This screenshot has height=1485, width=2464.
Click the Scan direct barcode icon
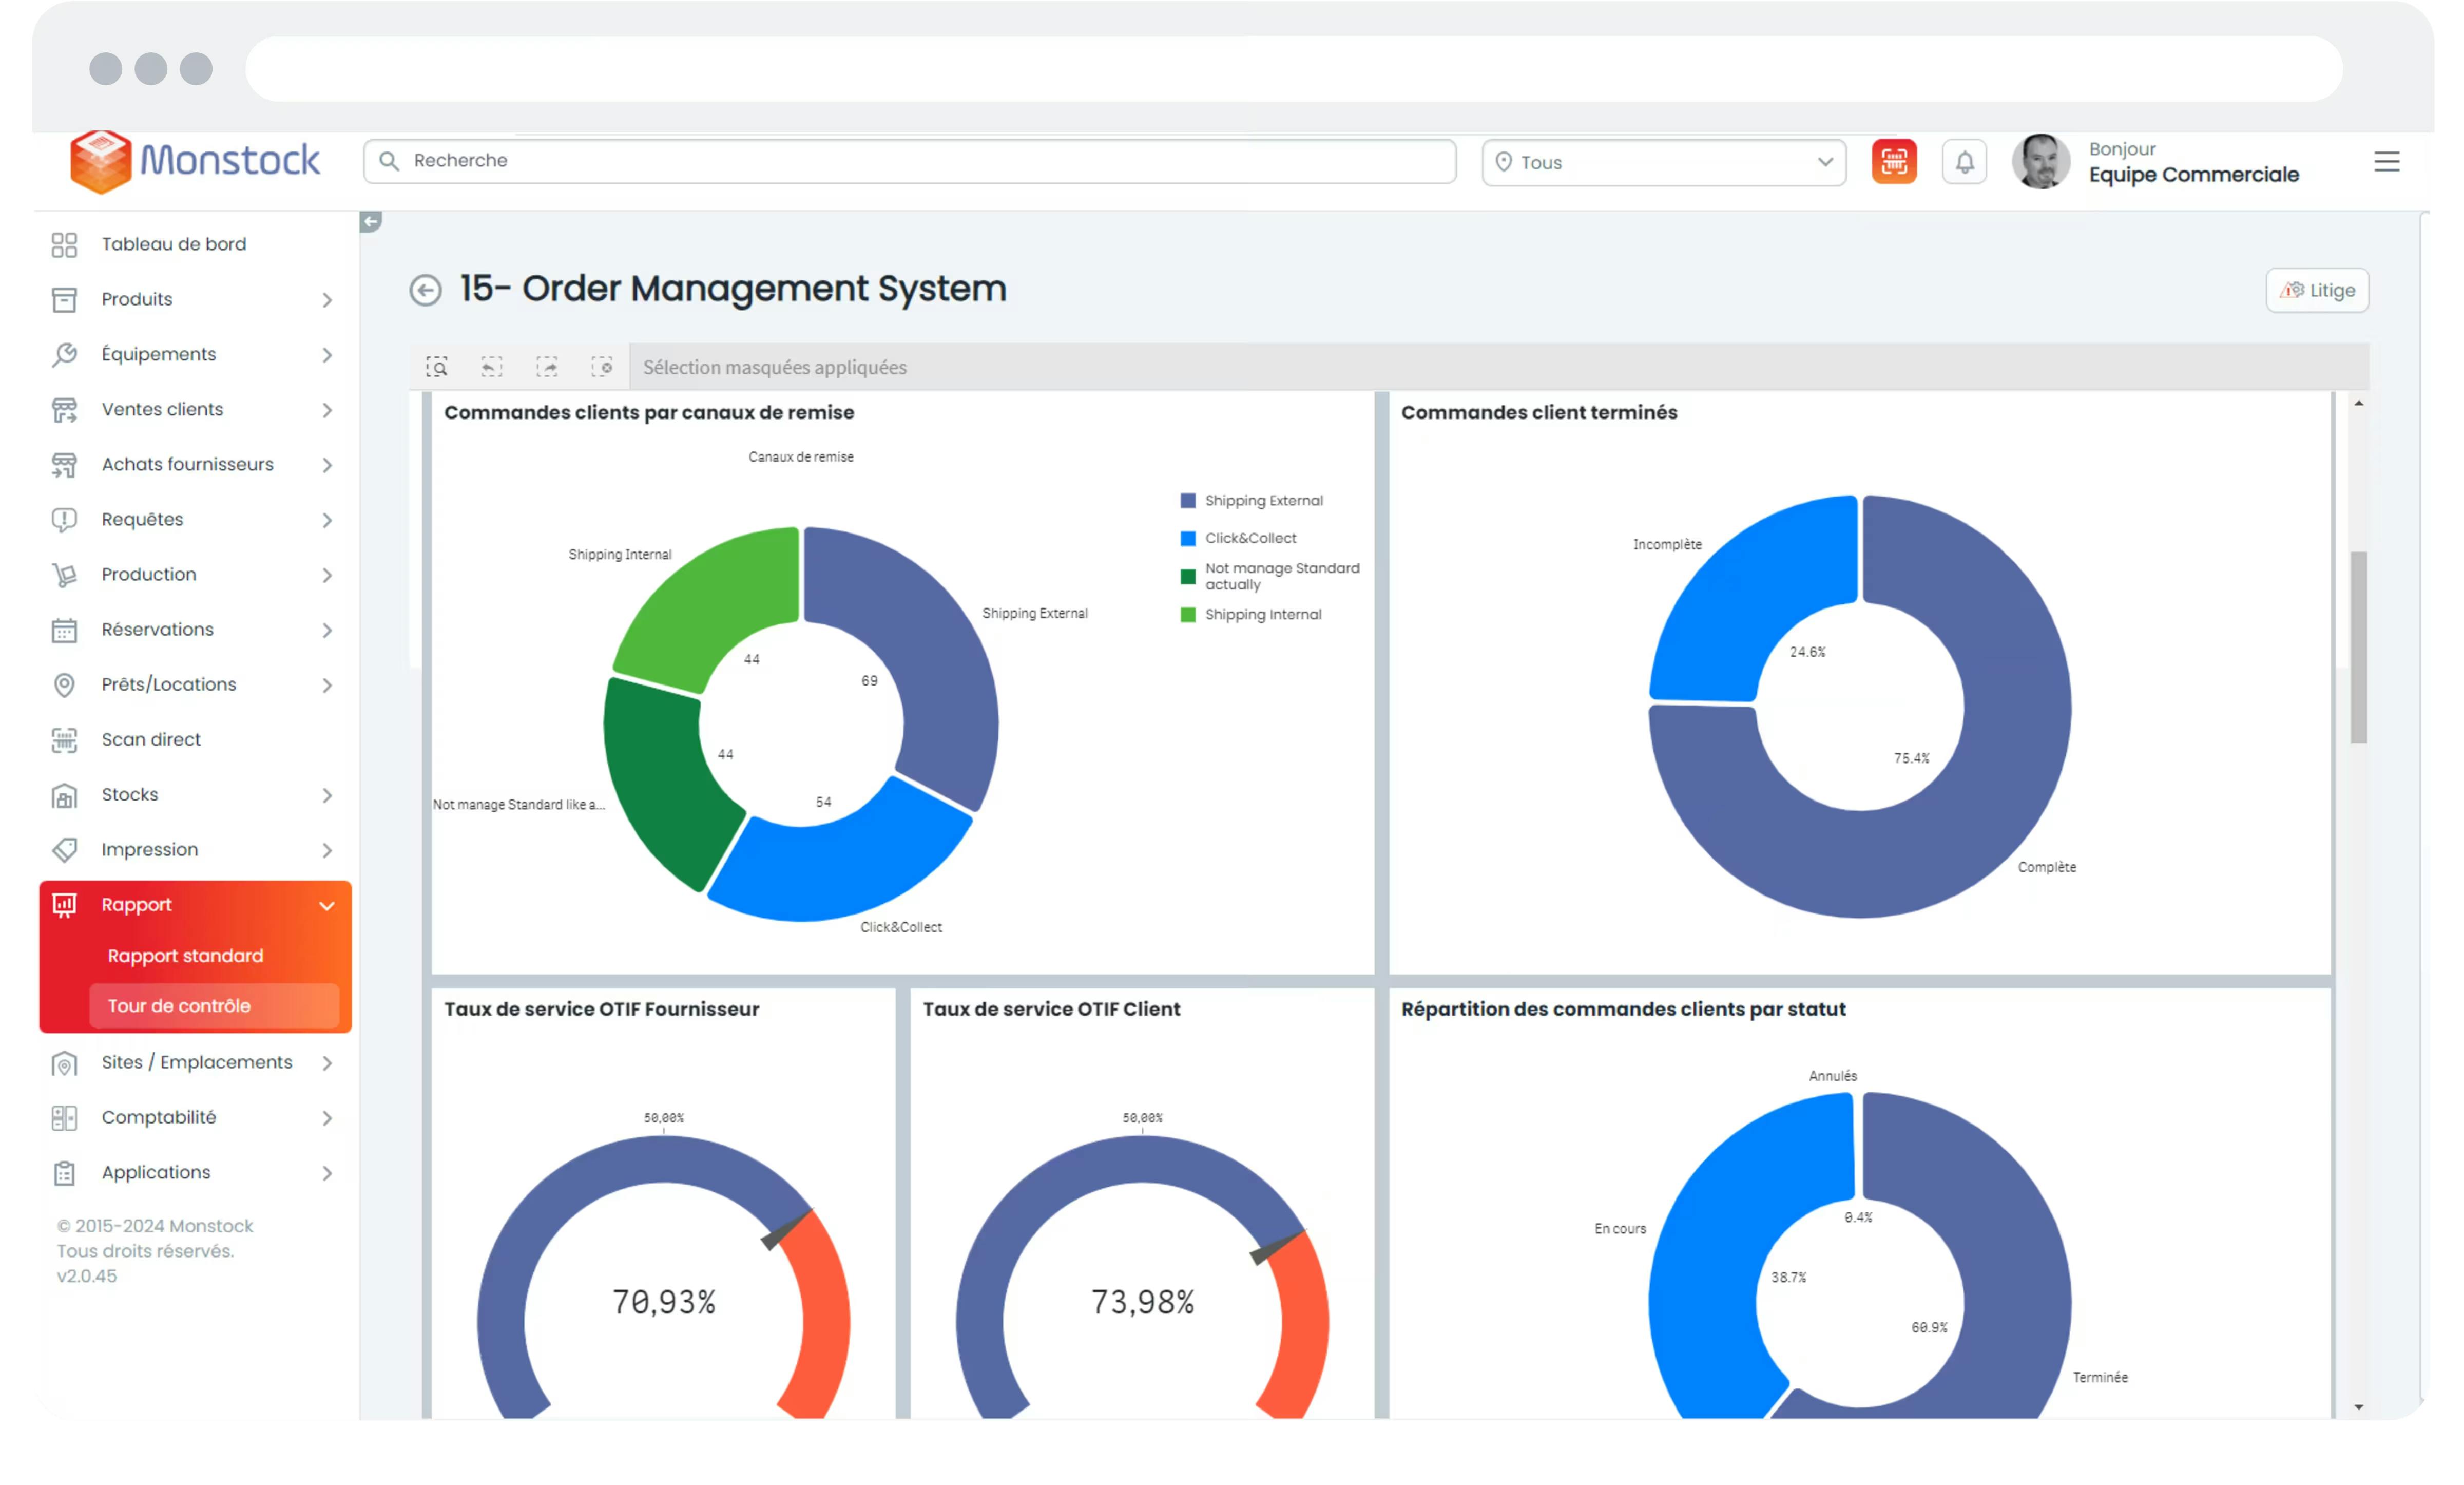(x=64, y=740)
